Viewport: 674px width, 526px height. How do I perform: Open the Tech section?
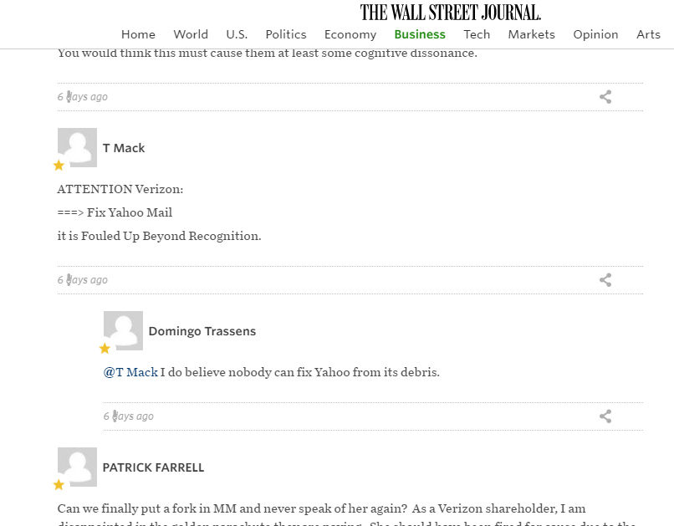point(477,34)
